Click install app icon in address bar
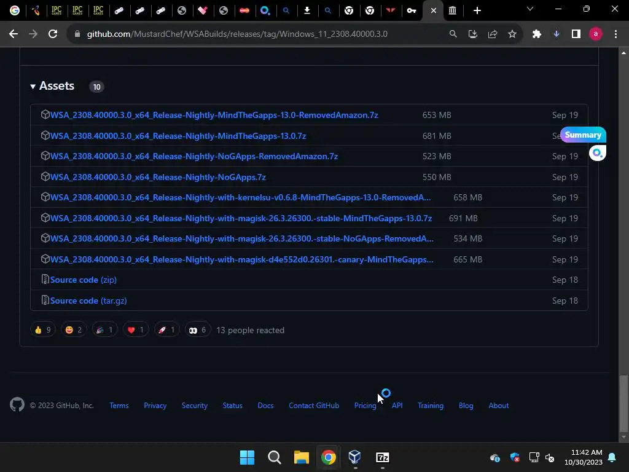 (472, 34)
